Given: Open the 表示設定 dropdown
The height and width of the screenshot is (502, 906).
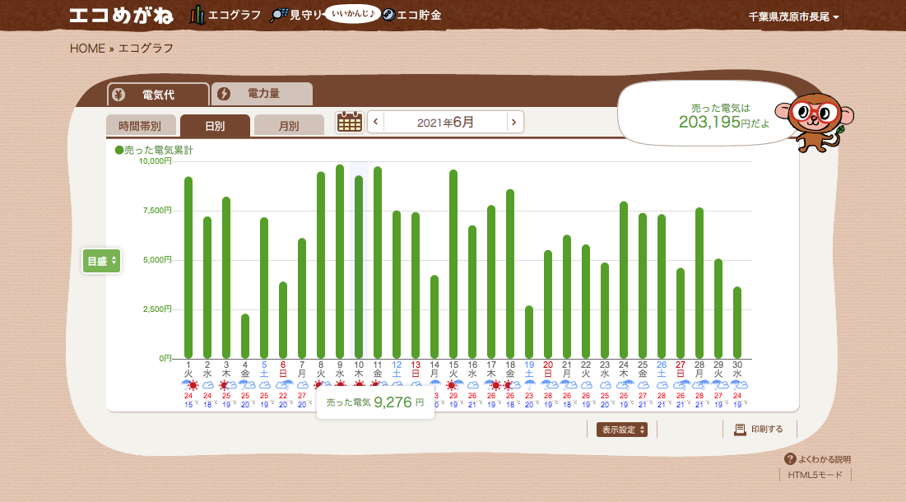Looking at the screenshot, I should pyautogui.click(x=622, y=430).
